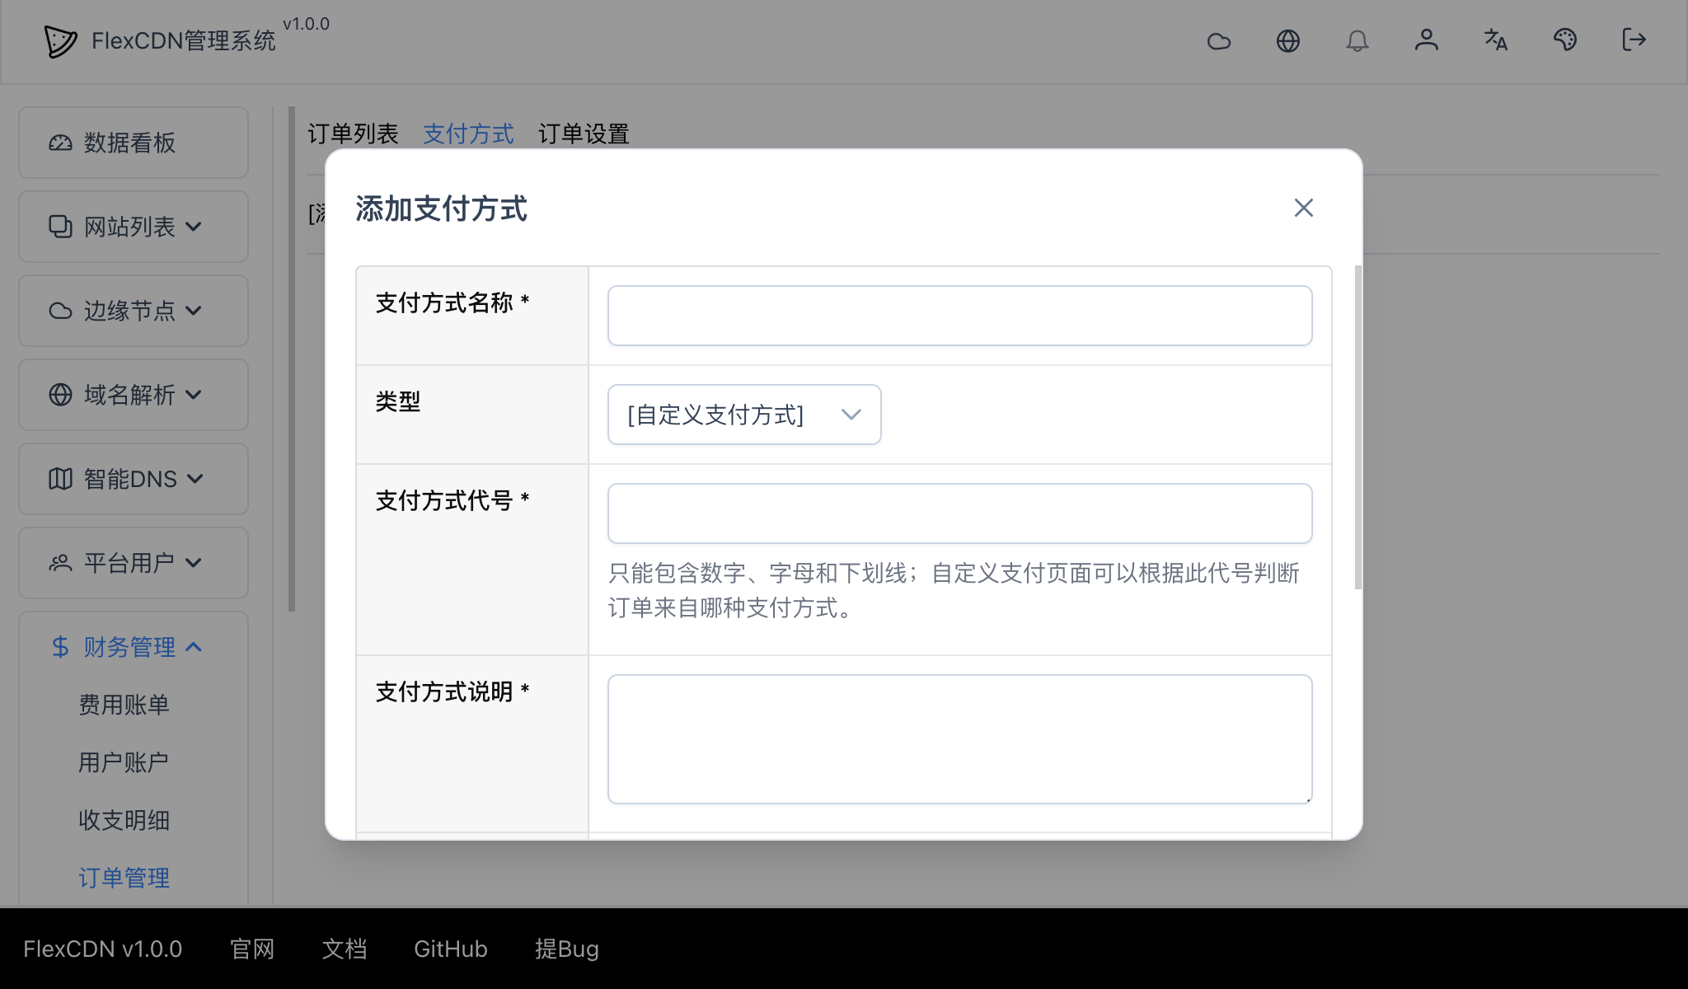
Task: Click the globe icon in the header
Action: (1289, 40)
